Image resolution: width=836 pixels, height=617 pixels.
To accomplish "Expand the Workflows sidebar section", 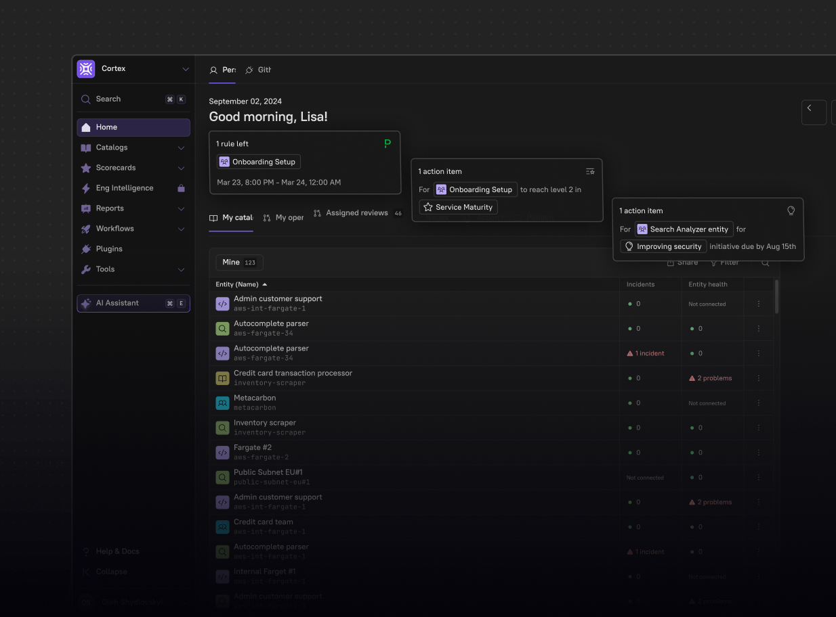I will (x=181, y=229).
